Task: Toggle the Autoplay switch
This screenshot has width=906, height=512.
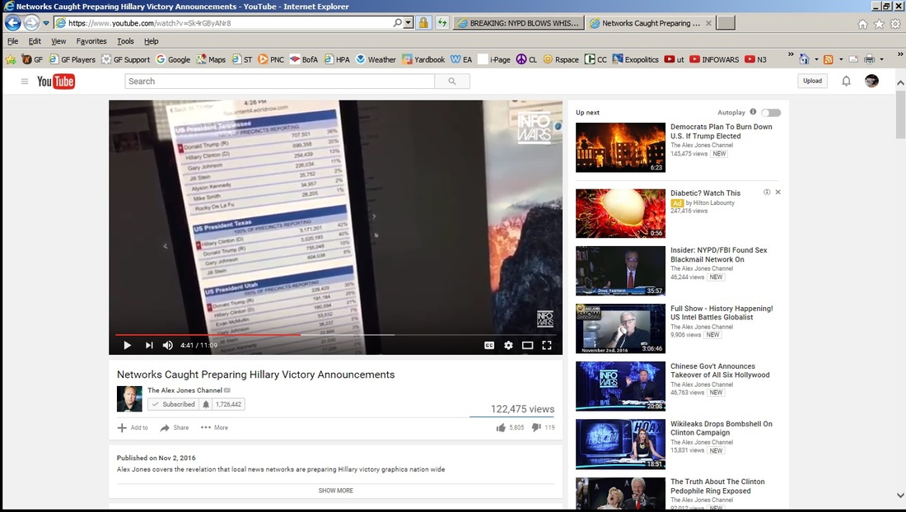Action: tap(771, 113)
